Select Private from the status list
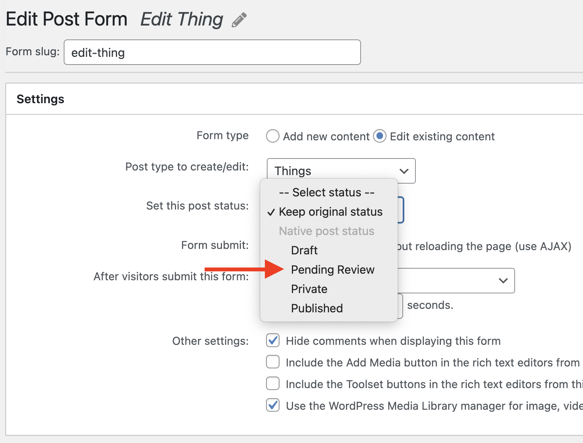The image size is (583, 443). pos(309,289)
